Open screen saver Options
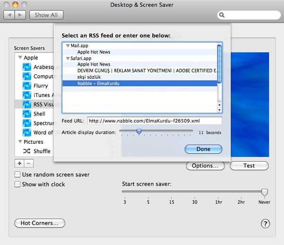The height and width of the screenshot is (245, 284). click(205, 166)
